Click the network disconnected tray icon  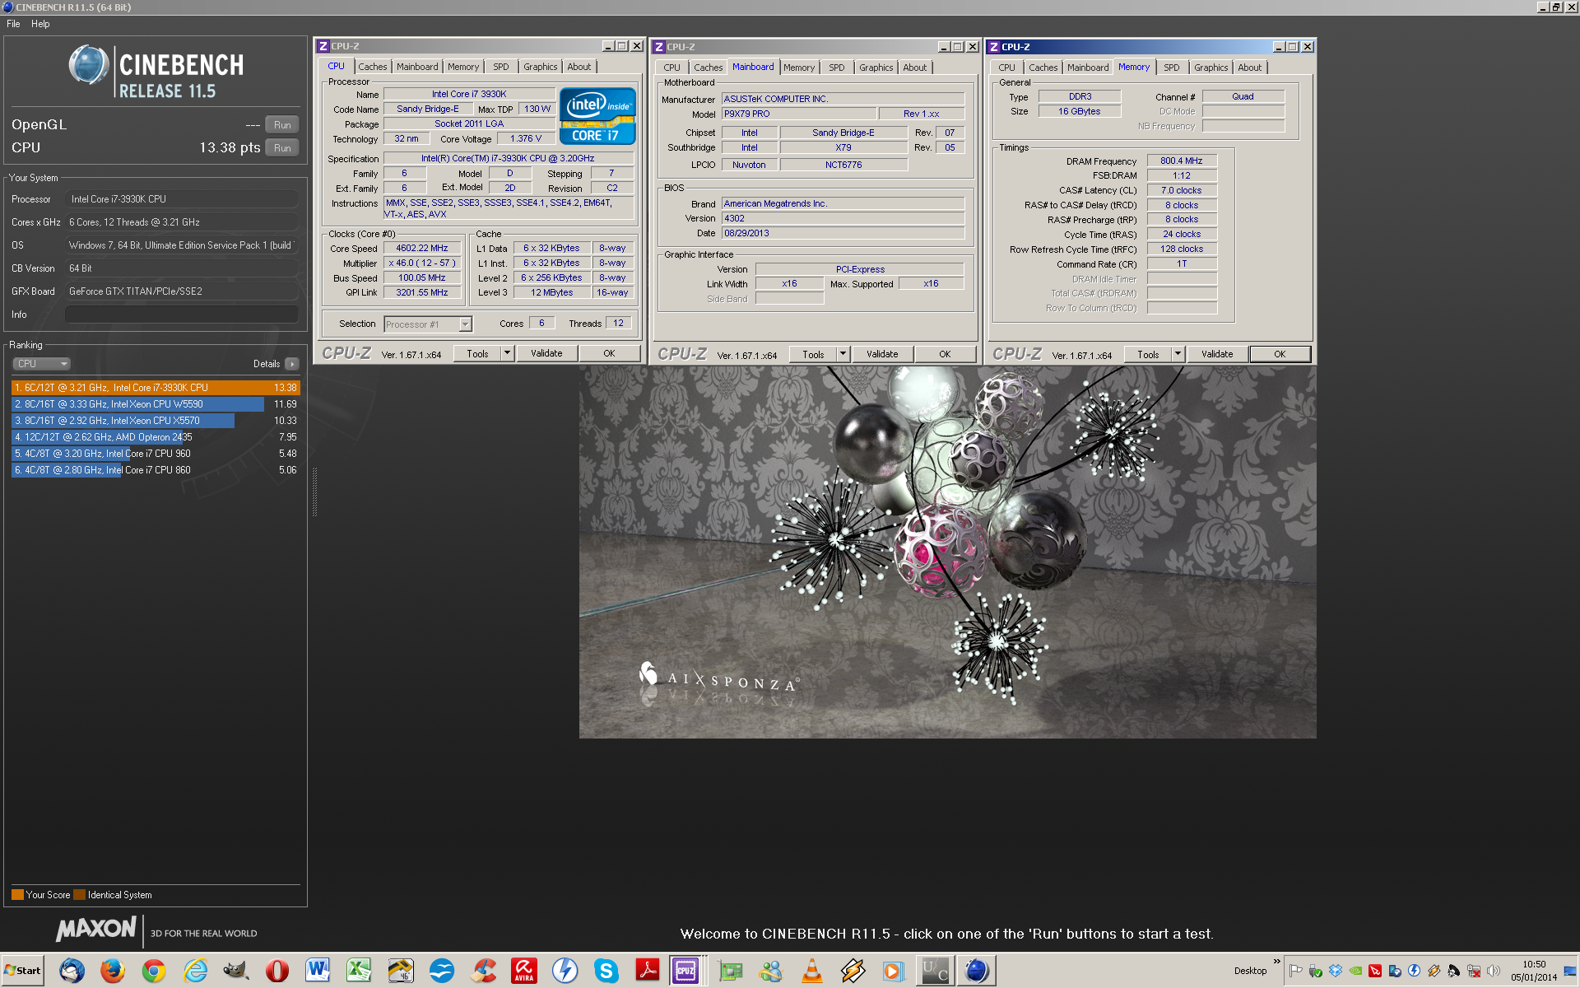click(x=1474, y=971)
